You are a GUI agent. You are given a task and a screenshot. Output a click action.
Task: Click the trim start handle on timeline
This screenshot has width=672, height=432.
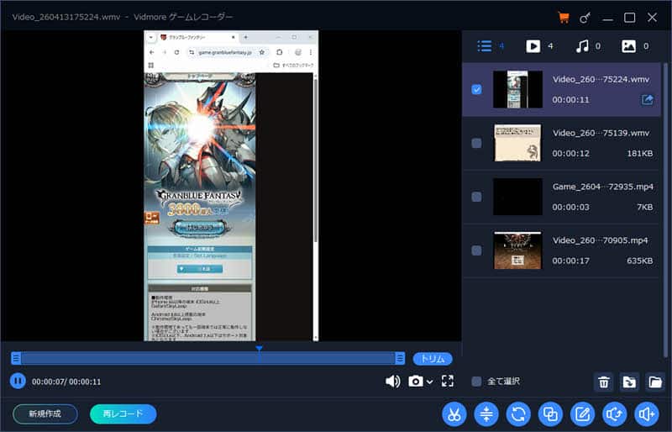pos(16,358)
